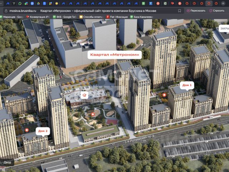
Task: Open the blue T icon tab
Action: tap(151, 3)
